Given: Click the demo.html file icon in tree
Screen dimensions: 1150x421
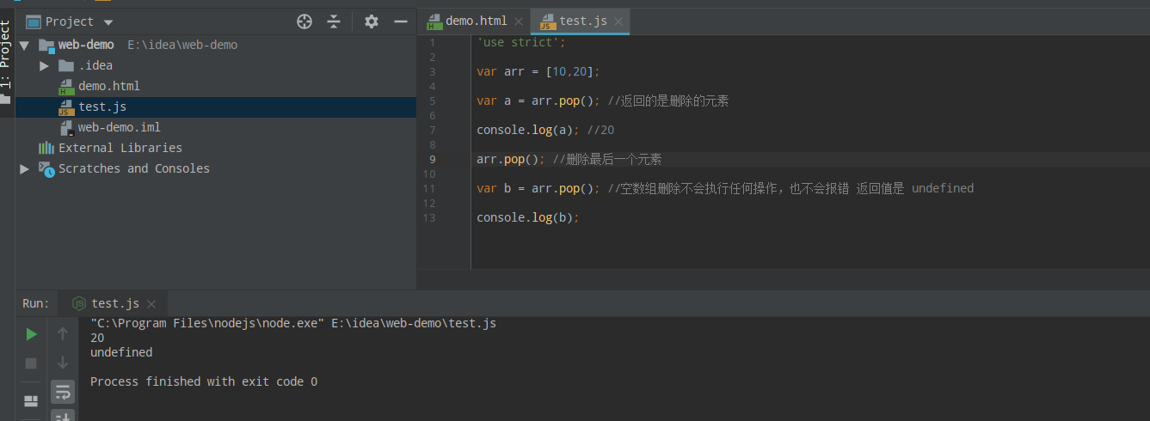Looking at the screenshot, I should pyautogui.click(x=66, y=86).
